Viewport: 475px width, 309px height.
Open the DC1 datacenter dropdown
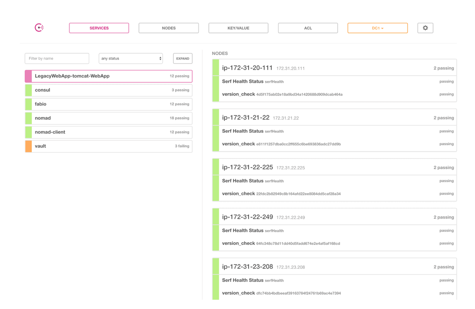coord(377,28)
